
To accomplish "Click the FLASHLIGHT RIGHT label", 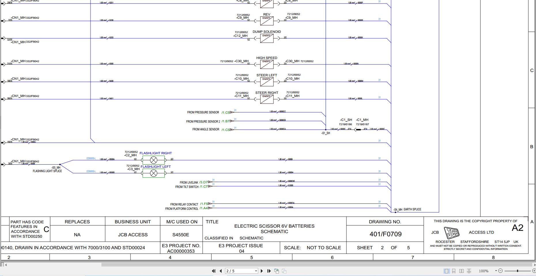I will tap(156, 153).
